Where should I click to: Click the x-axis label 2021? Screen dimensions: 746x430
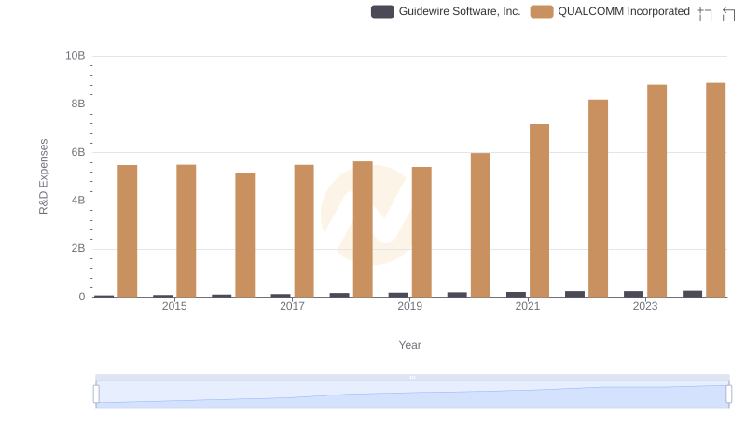coord(528,306)
